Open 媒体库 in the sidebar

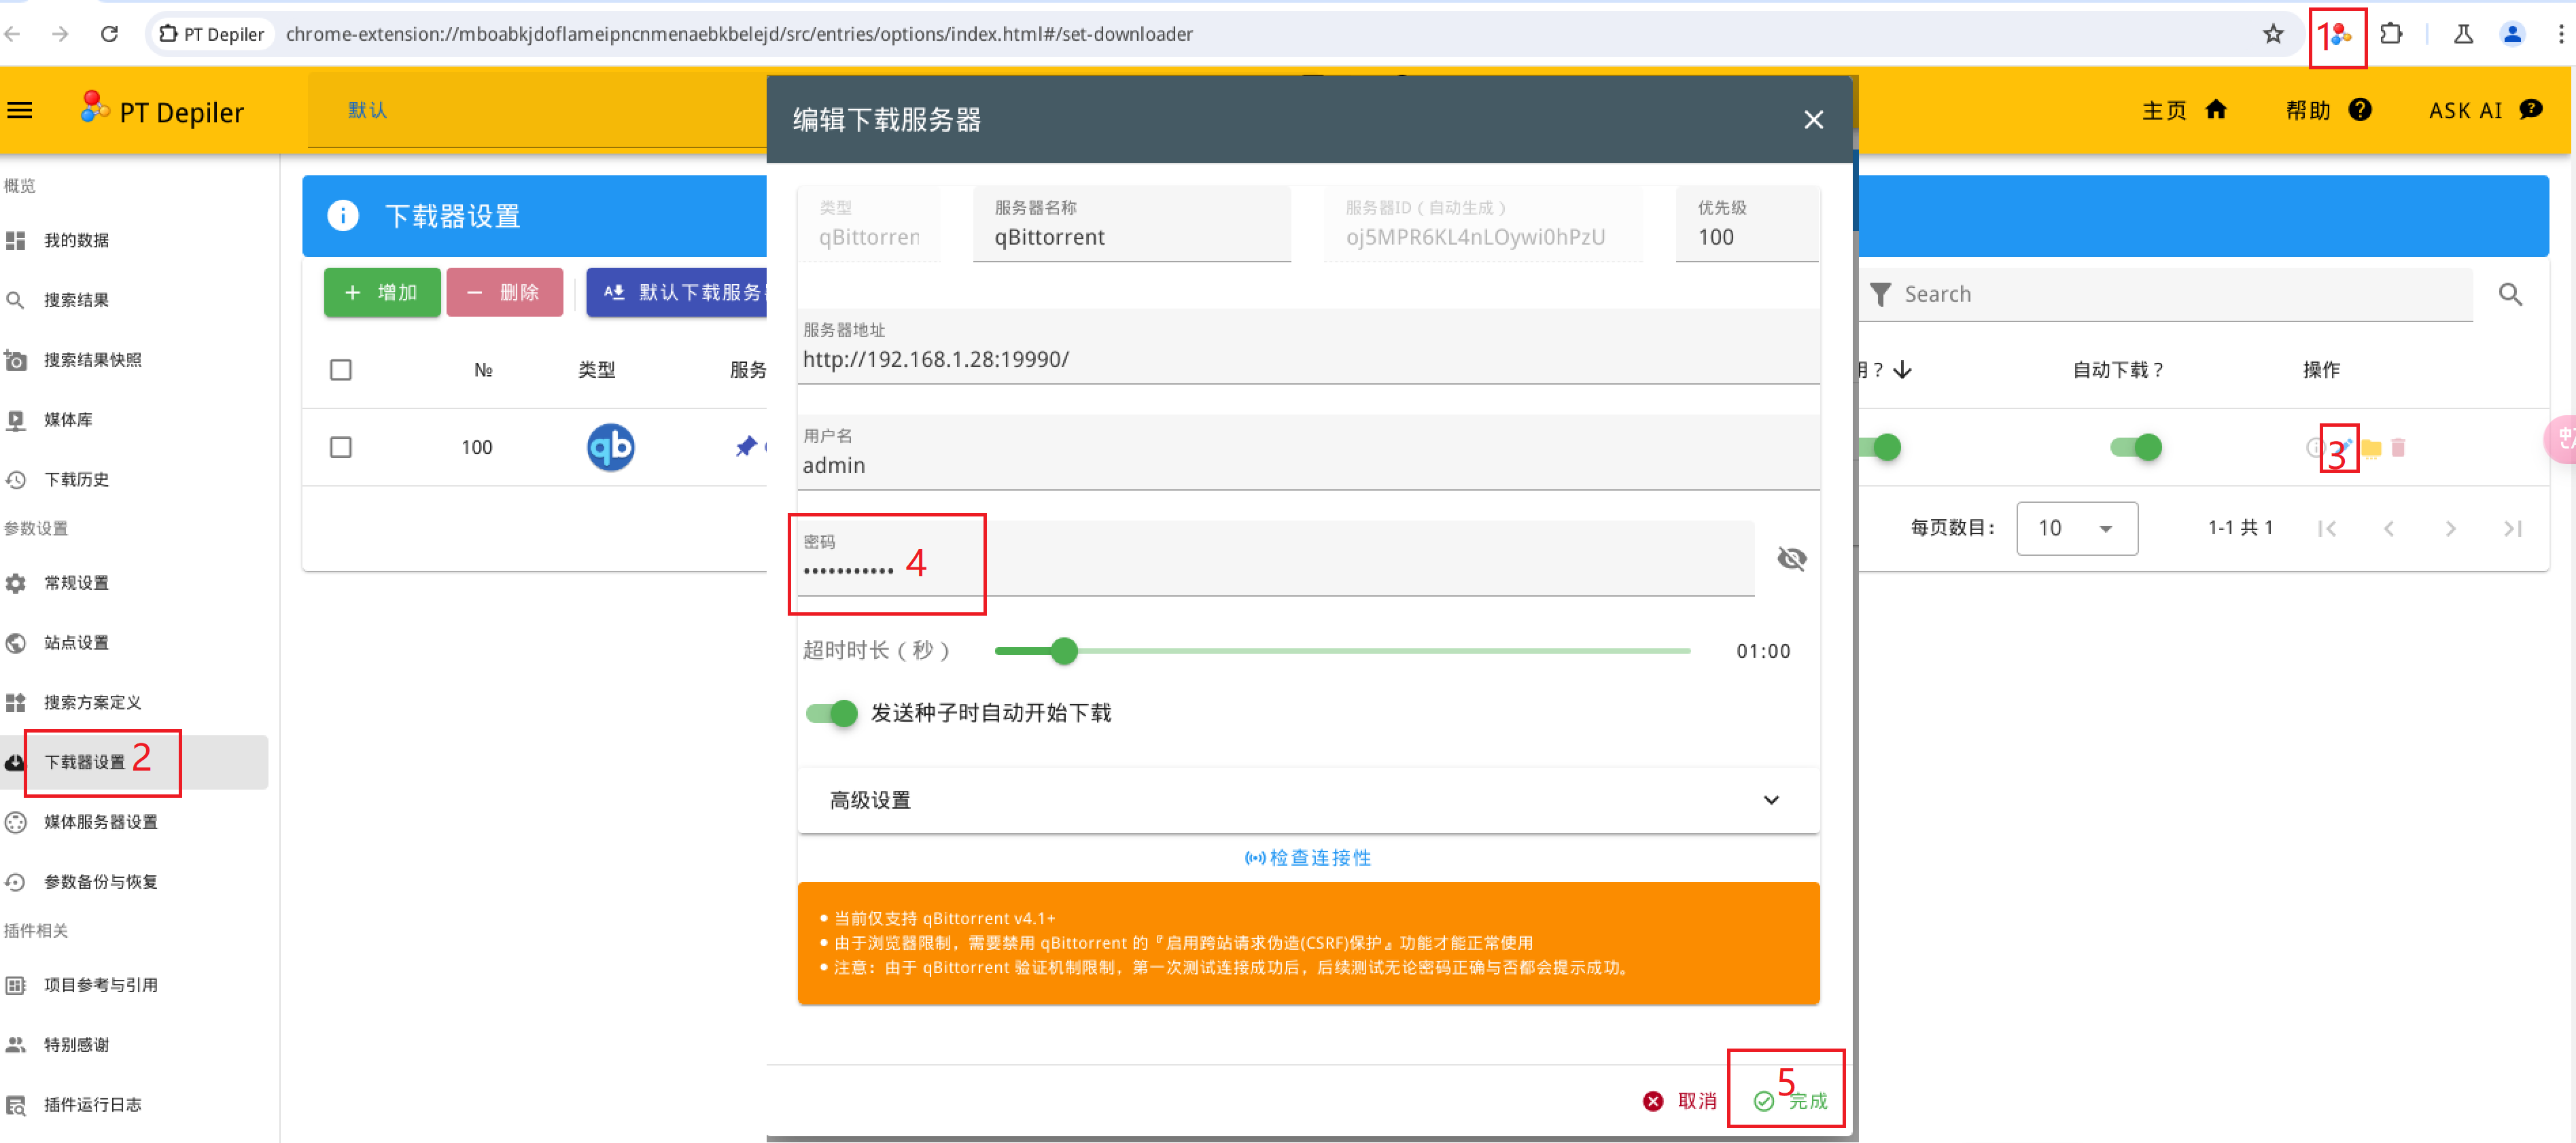coord(135,420)
